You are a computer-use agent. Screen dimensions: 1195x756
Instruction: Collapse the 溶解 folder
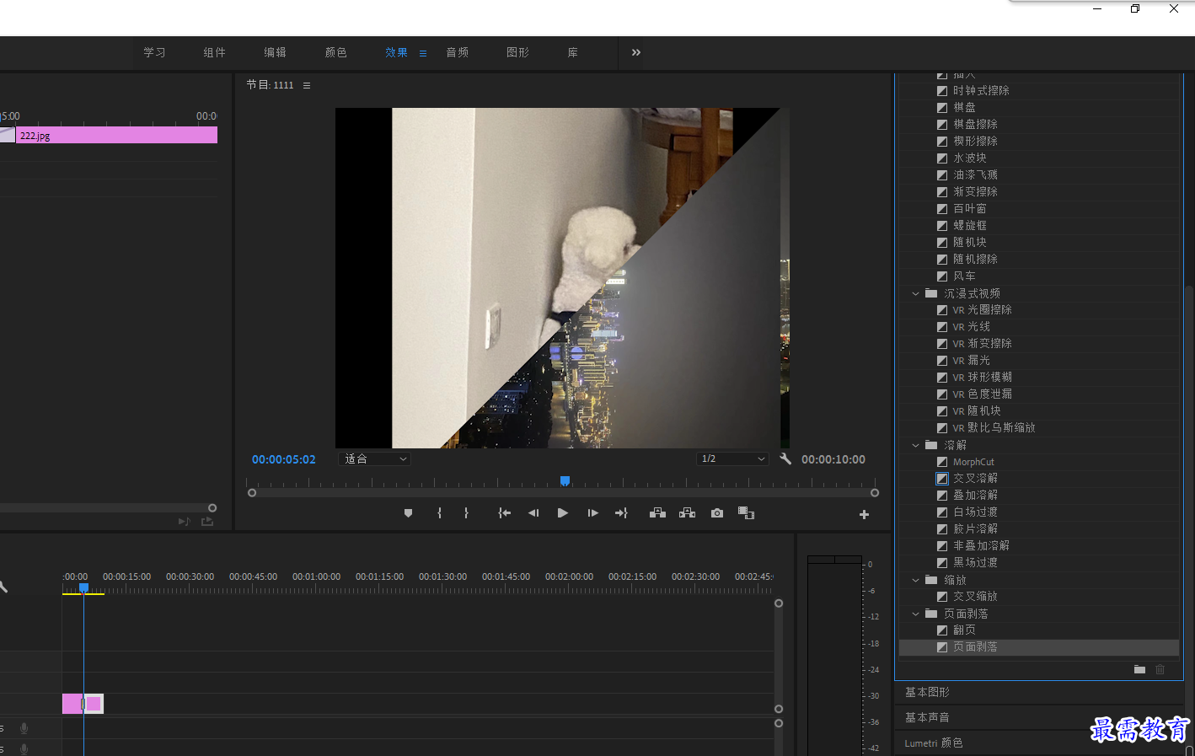(x=915, y=445)
